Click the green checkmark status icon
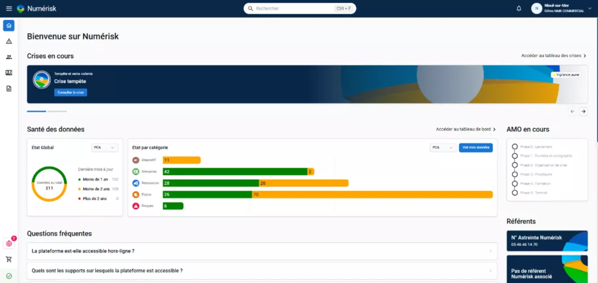This screenshot has height=283, width=598. 9,276
